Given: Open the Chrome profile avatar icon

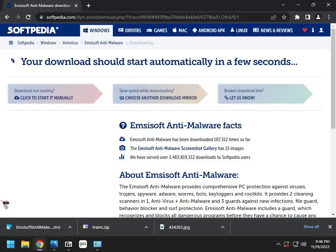Looking at the screenshot, I should pos(318,17).
